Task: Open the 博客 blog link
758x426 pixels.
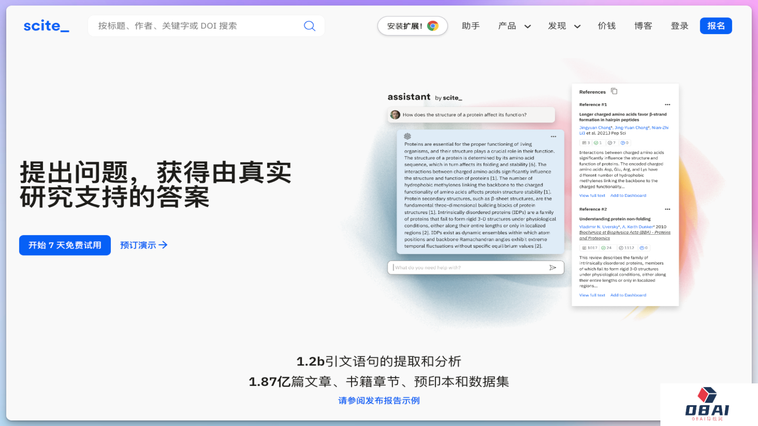Action: [x=643, y=26]
